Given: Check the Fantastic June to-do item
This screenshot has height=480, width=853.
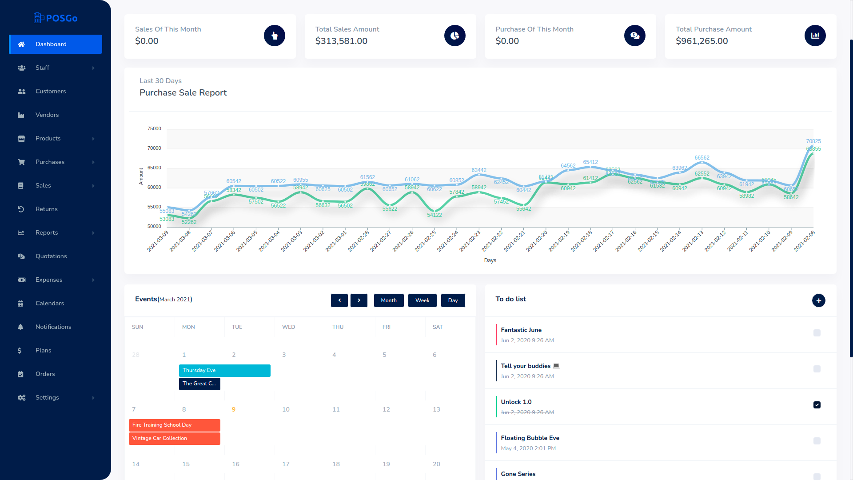Looking at the screenshot, I should (x=817, y=333).
